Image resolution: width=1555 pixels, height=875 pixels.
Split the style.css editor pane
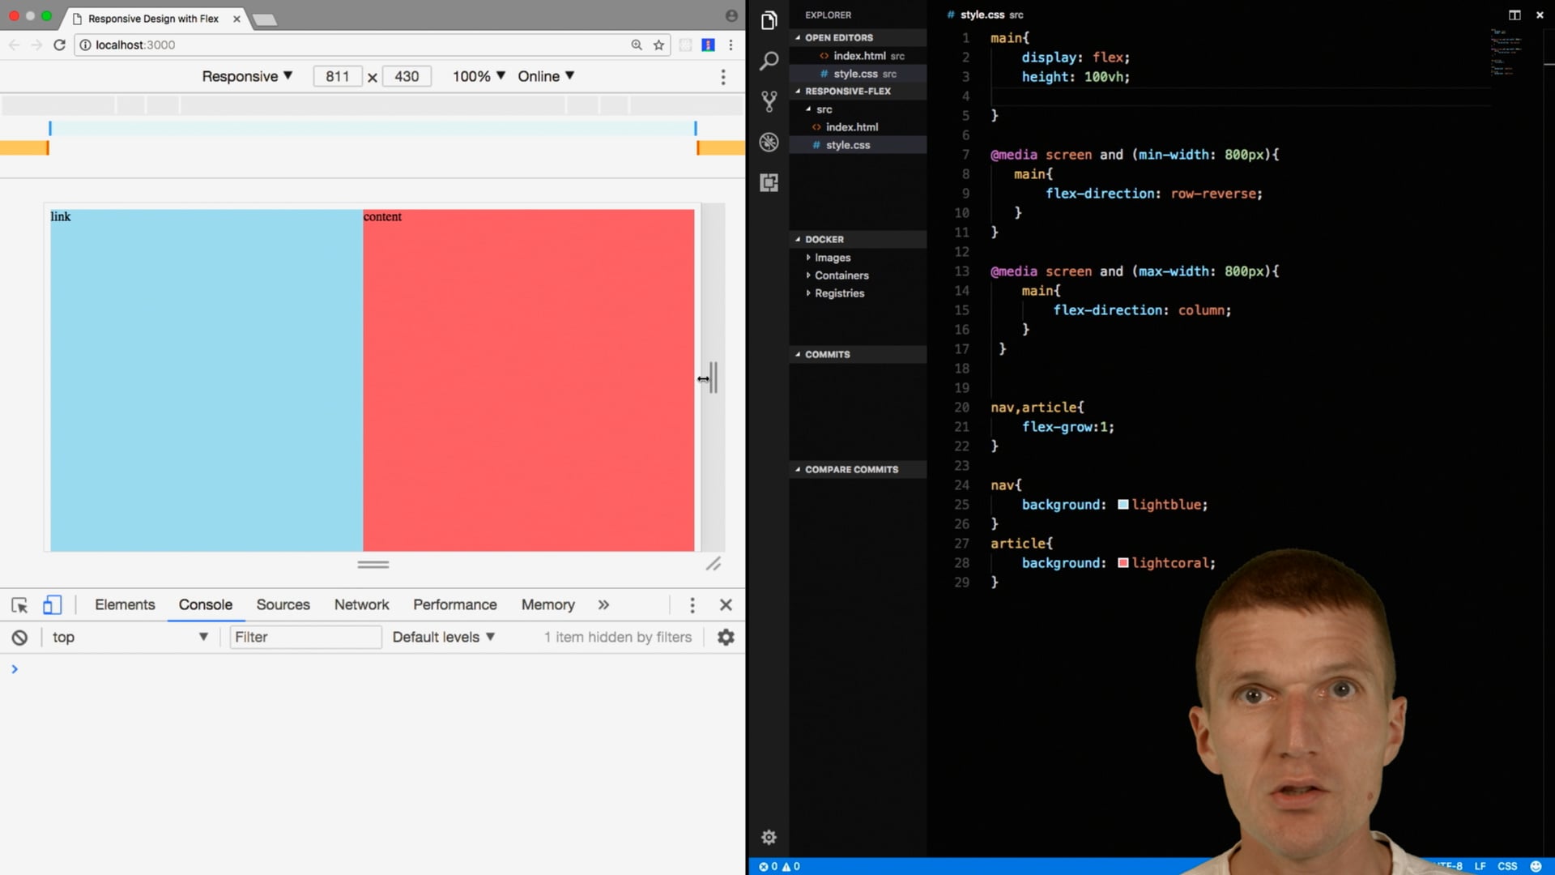pyautogui.click(x=1515, y=15)
